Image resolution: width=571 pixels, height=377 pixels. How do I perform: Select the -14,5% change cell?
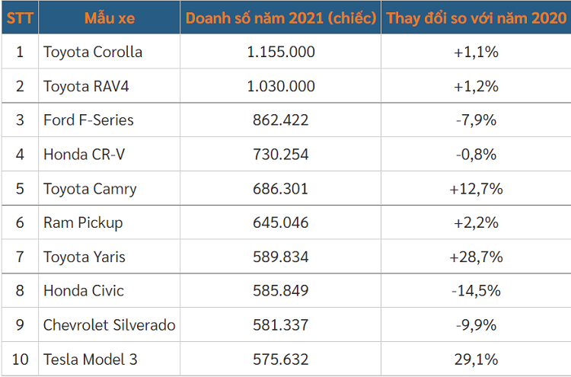coord(476,291)
